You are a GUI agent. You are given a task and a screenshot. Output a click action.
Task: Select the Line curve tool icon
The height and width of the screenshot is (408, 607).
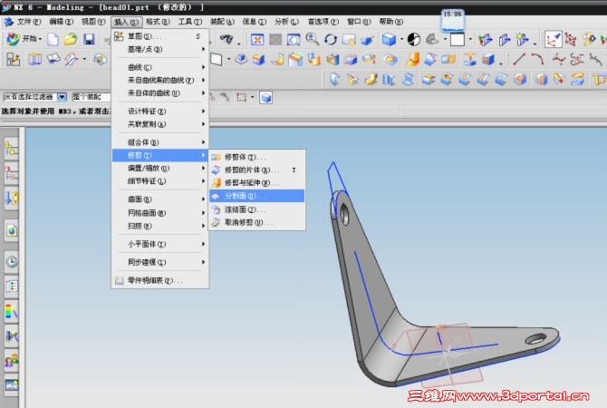pyautogui.click(x=519, y=59)
